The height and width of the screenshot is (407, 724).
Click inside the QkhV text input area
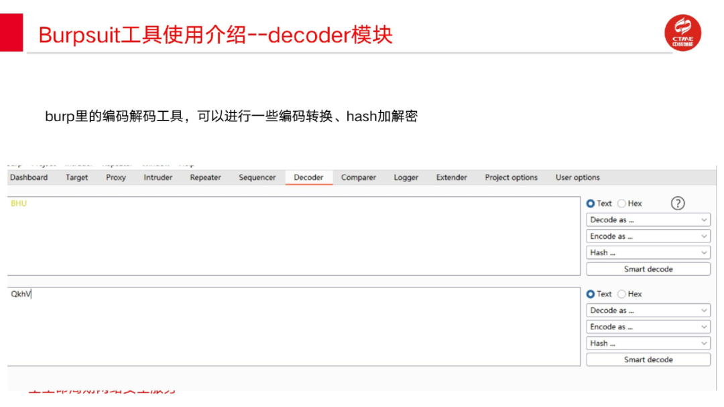click(x=294, y=327)
